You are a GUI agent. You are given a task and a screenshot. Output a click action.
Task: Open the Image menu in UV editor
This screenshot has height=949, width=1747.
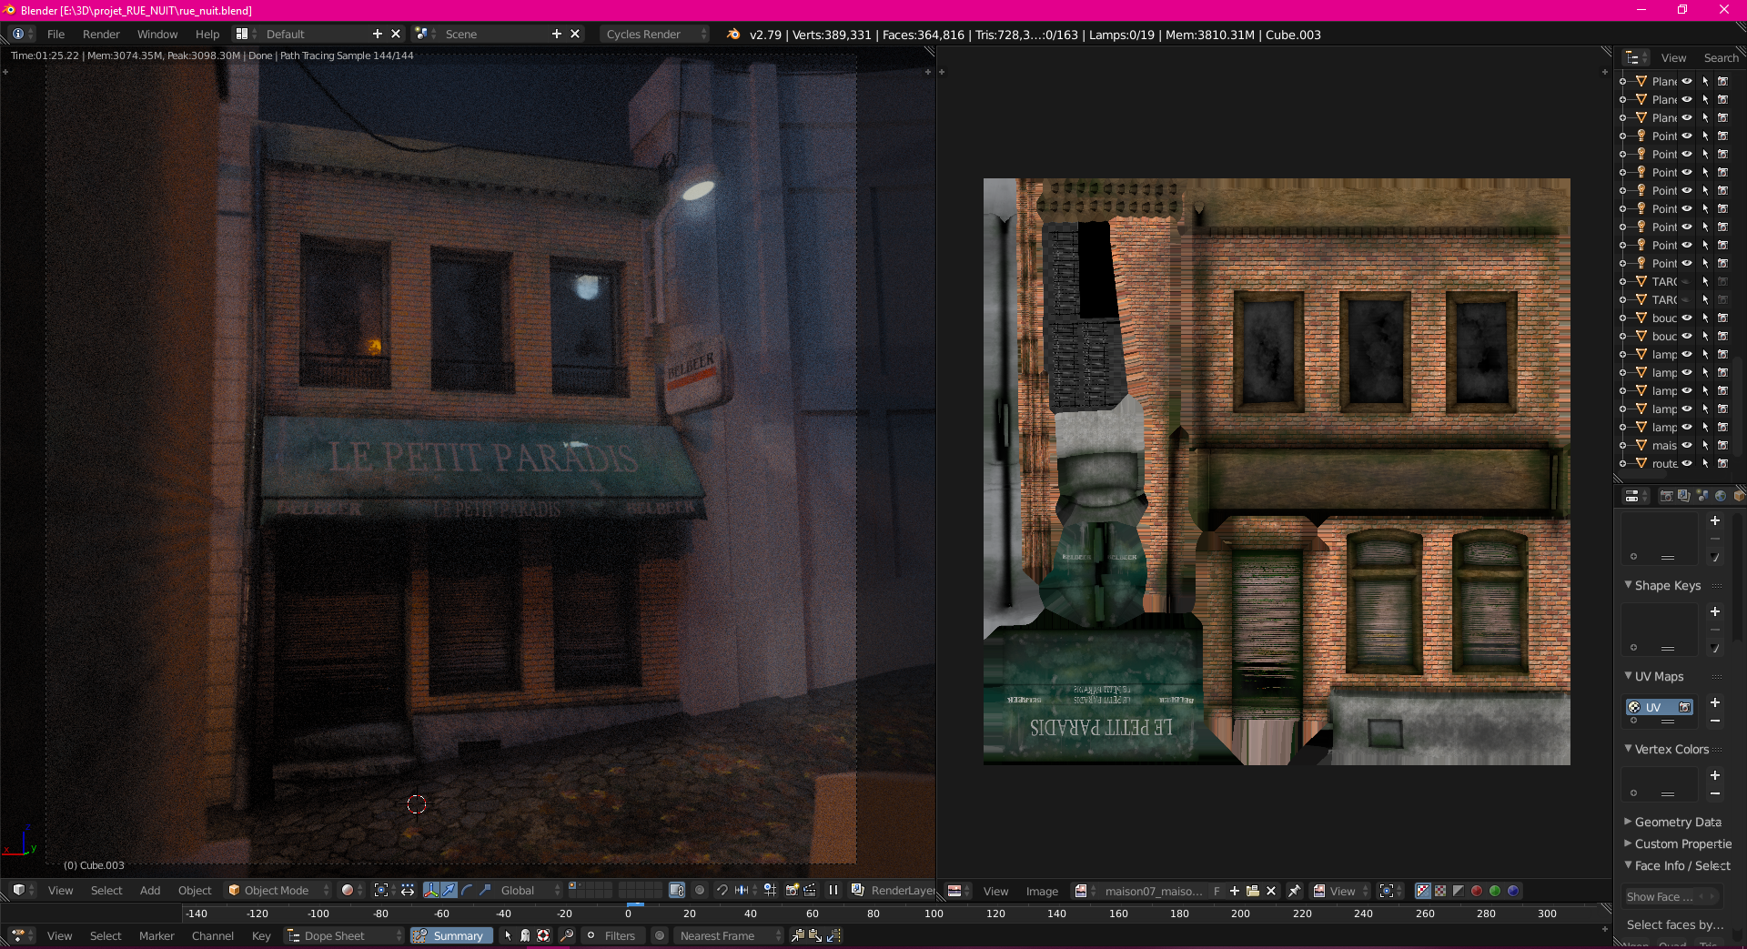pos(1042,891)
